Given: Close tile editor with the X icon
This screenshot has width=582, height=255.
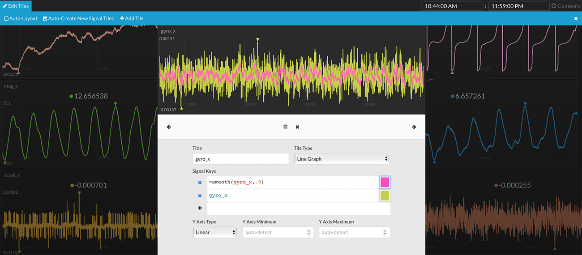Looking at the screenshot, I should tap(297, 127).
